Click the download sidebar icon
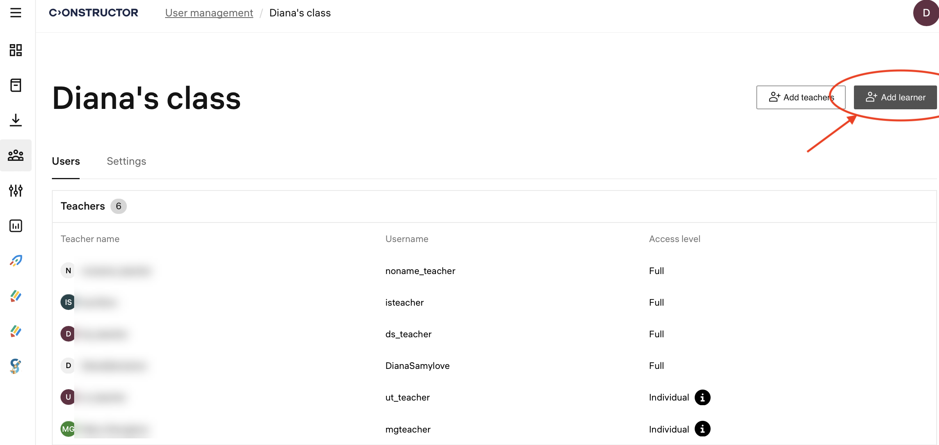The image size is (939, 445). [16, 120]
